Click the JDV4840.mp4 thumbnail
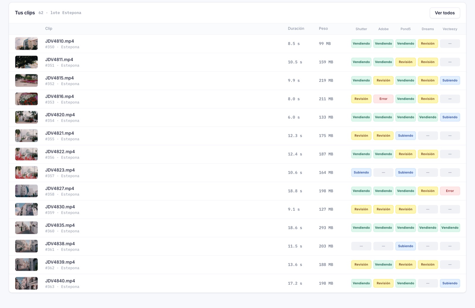 tap(26, 283)
